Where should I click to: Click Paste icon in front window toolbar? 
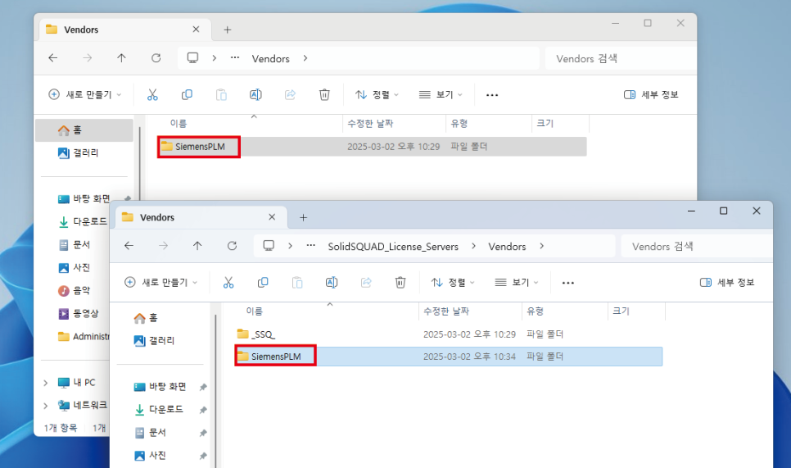coord(297,283)
